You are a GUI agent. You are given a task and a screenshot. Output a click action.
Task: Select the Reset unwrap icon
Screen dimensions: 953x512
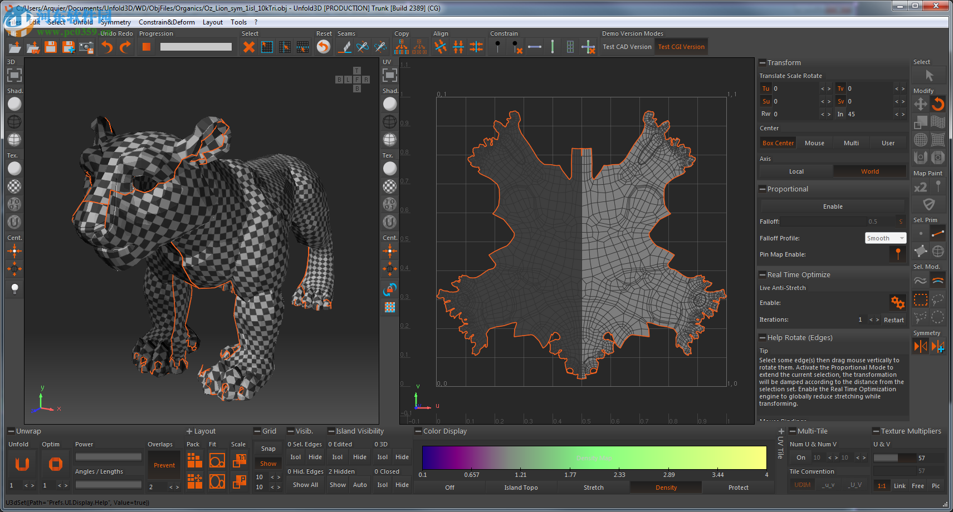coord(323,47)
